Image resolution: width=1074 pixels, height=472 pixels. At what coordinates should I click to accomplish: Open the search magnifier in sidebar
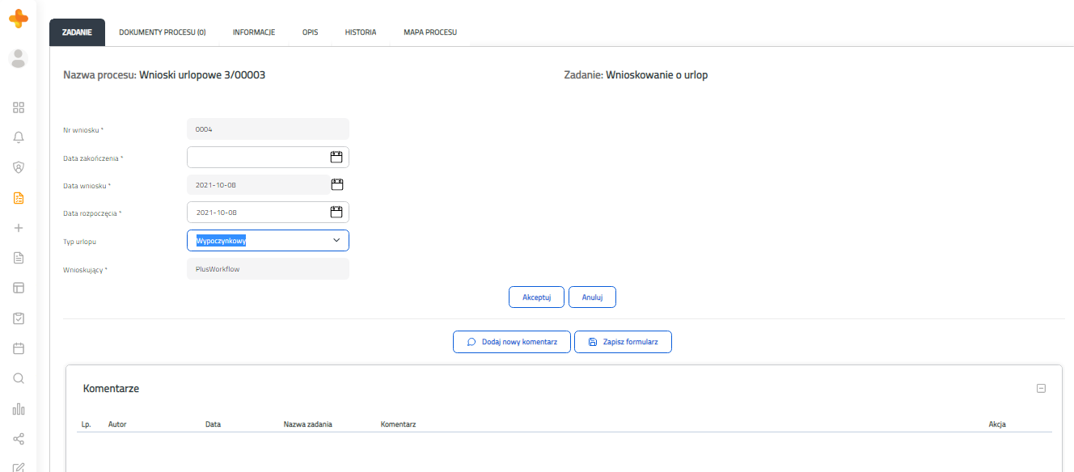[x=19, y=378]
